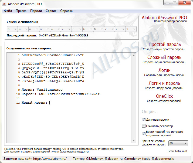Toggle the Длинные пароли checkbox
Image resolution: width=193 pixels, height=163 pixels.
pyautogui.click(x=144, y=120)
